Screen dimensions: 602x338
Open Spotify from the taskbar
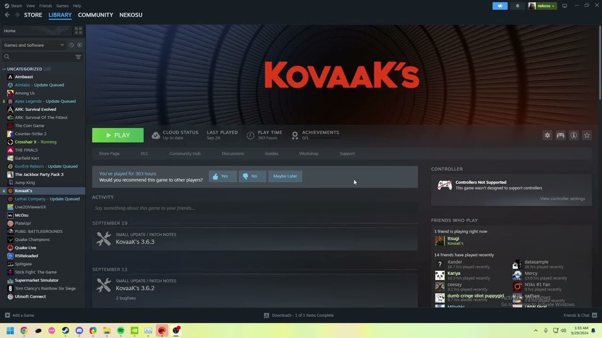tap(120, 330)
